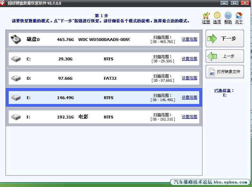Click NTFS label in C: row
The width and height of the screenshot is (252, 187).
[109, 59]
